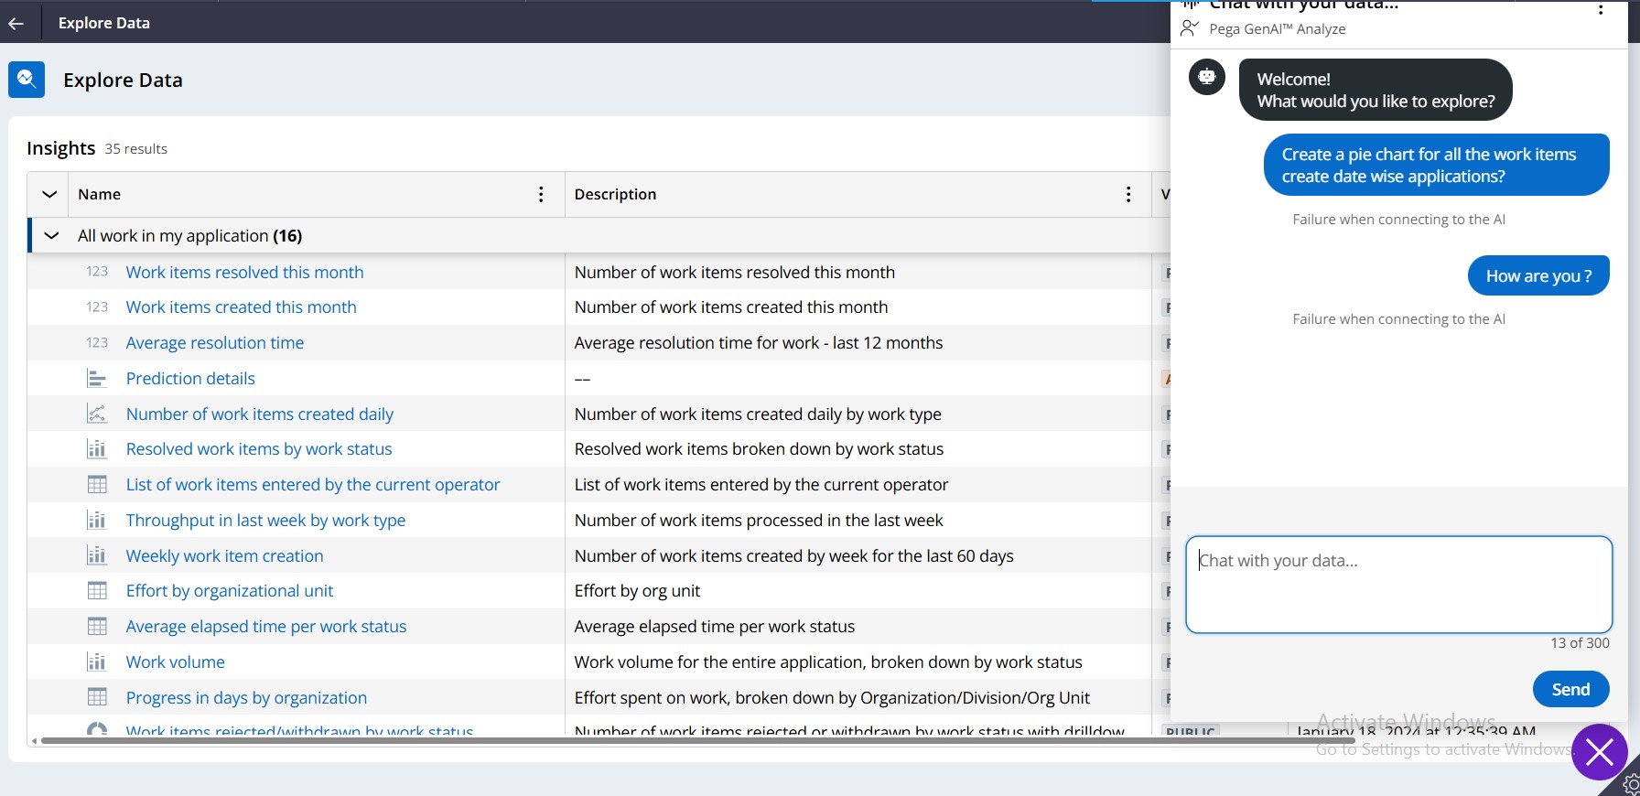Click the back arrow in header
The height and width of the screenshot is (796, 1640).
click(16, 23)
